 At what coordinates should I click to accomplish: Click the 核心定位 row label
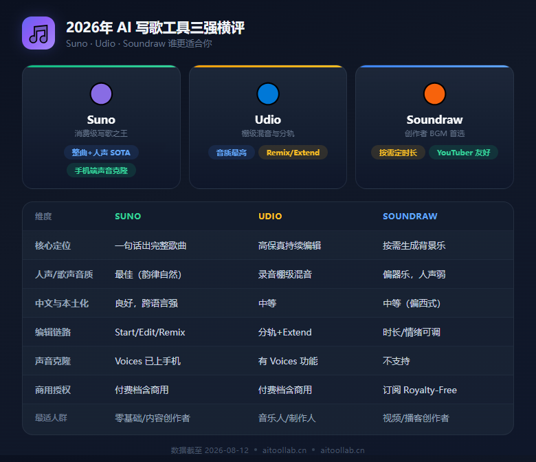coord(53,245)
